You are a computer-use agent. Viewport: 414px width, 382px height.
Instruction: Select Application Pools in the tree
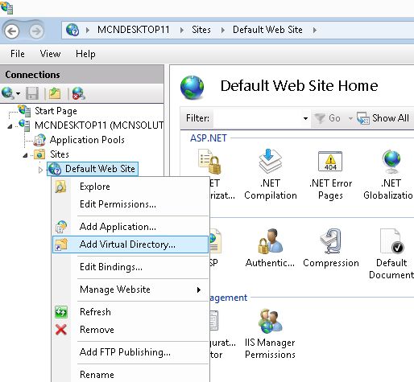click(x=87, y=140)
